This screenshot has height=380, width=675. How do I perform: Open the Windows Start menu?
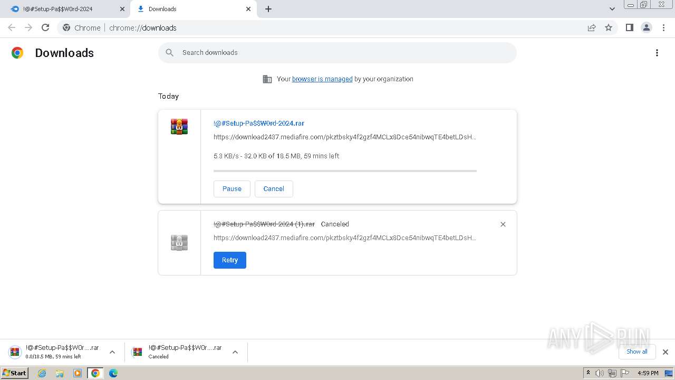coord(15,373)
